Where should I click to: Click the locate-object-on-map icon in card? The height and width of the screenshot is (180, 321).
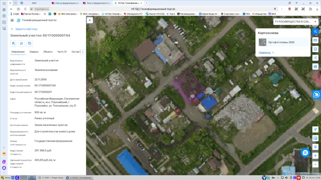pyautogui.click(x=14, y=43)
